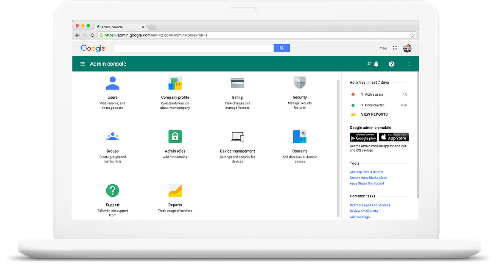This screenshot has width=499, height=269.
Task: Open Device management icon
Action: pyautogui.click(x=237, y=137)
